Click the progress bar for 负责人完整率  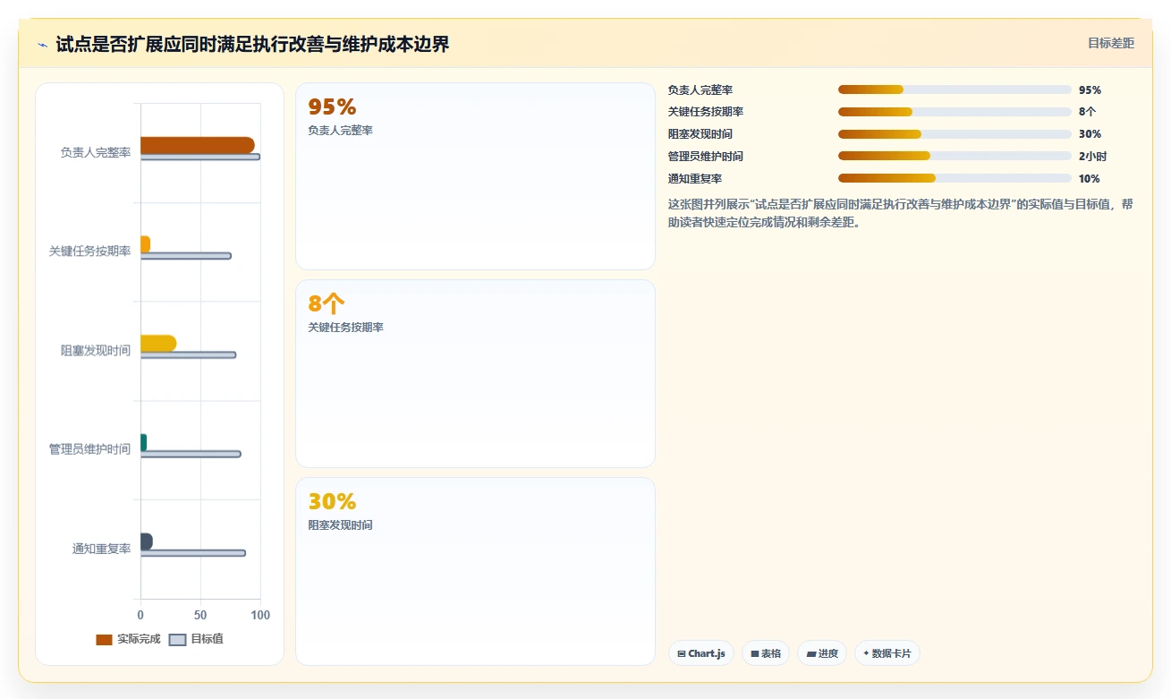click(955, 90)
